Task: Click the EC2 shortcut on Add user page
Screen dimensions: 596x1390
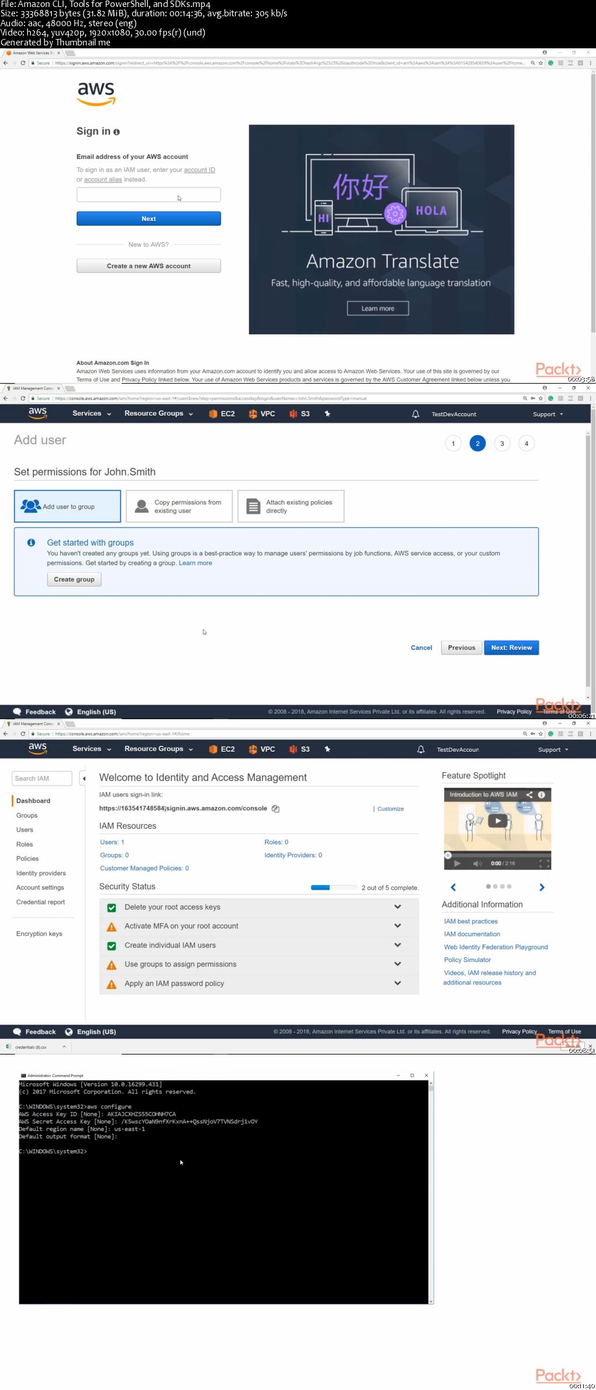Action: tap(222, 414)
